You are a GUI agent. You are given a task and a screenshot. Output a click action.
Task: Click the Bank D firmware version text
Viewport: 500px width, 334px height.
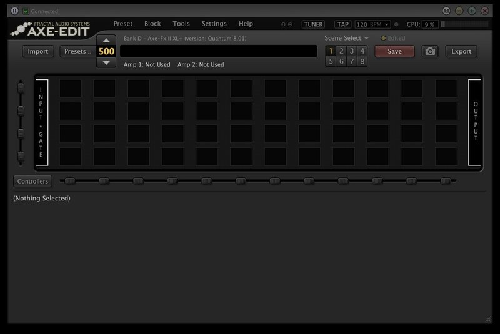(185, 39)
